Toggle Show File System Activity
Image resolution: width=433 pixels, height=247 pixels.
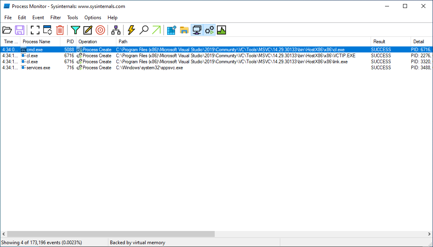click(x=184, y=30)
